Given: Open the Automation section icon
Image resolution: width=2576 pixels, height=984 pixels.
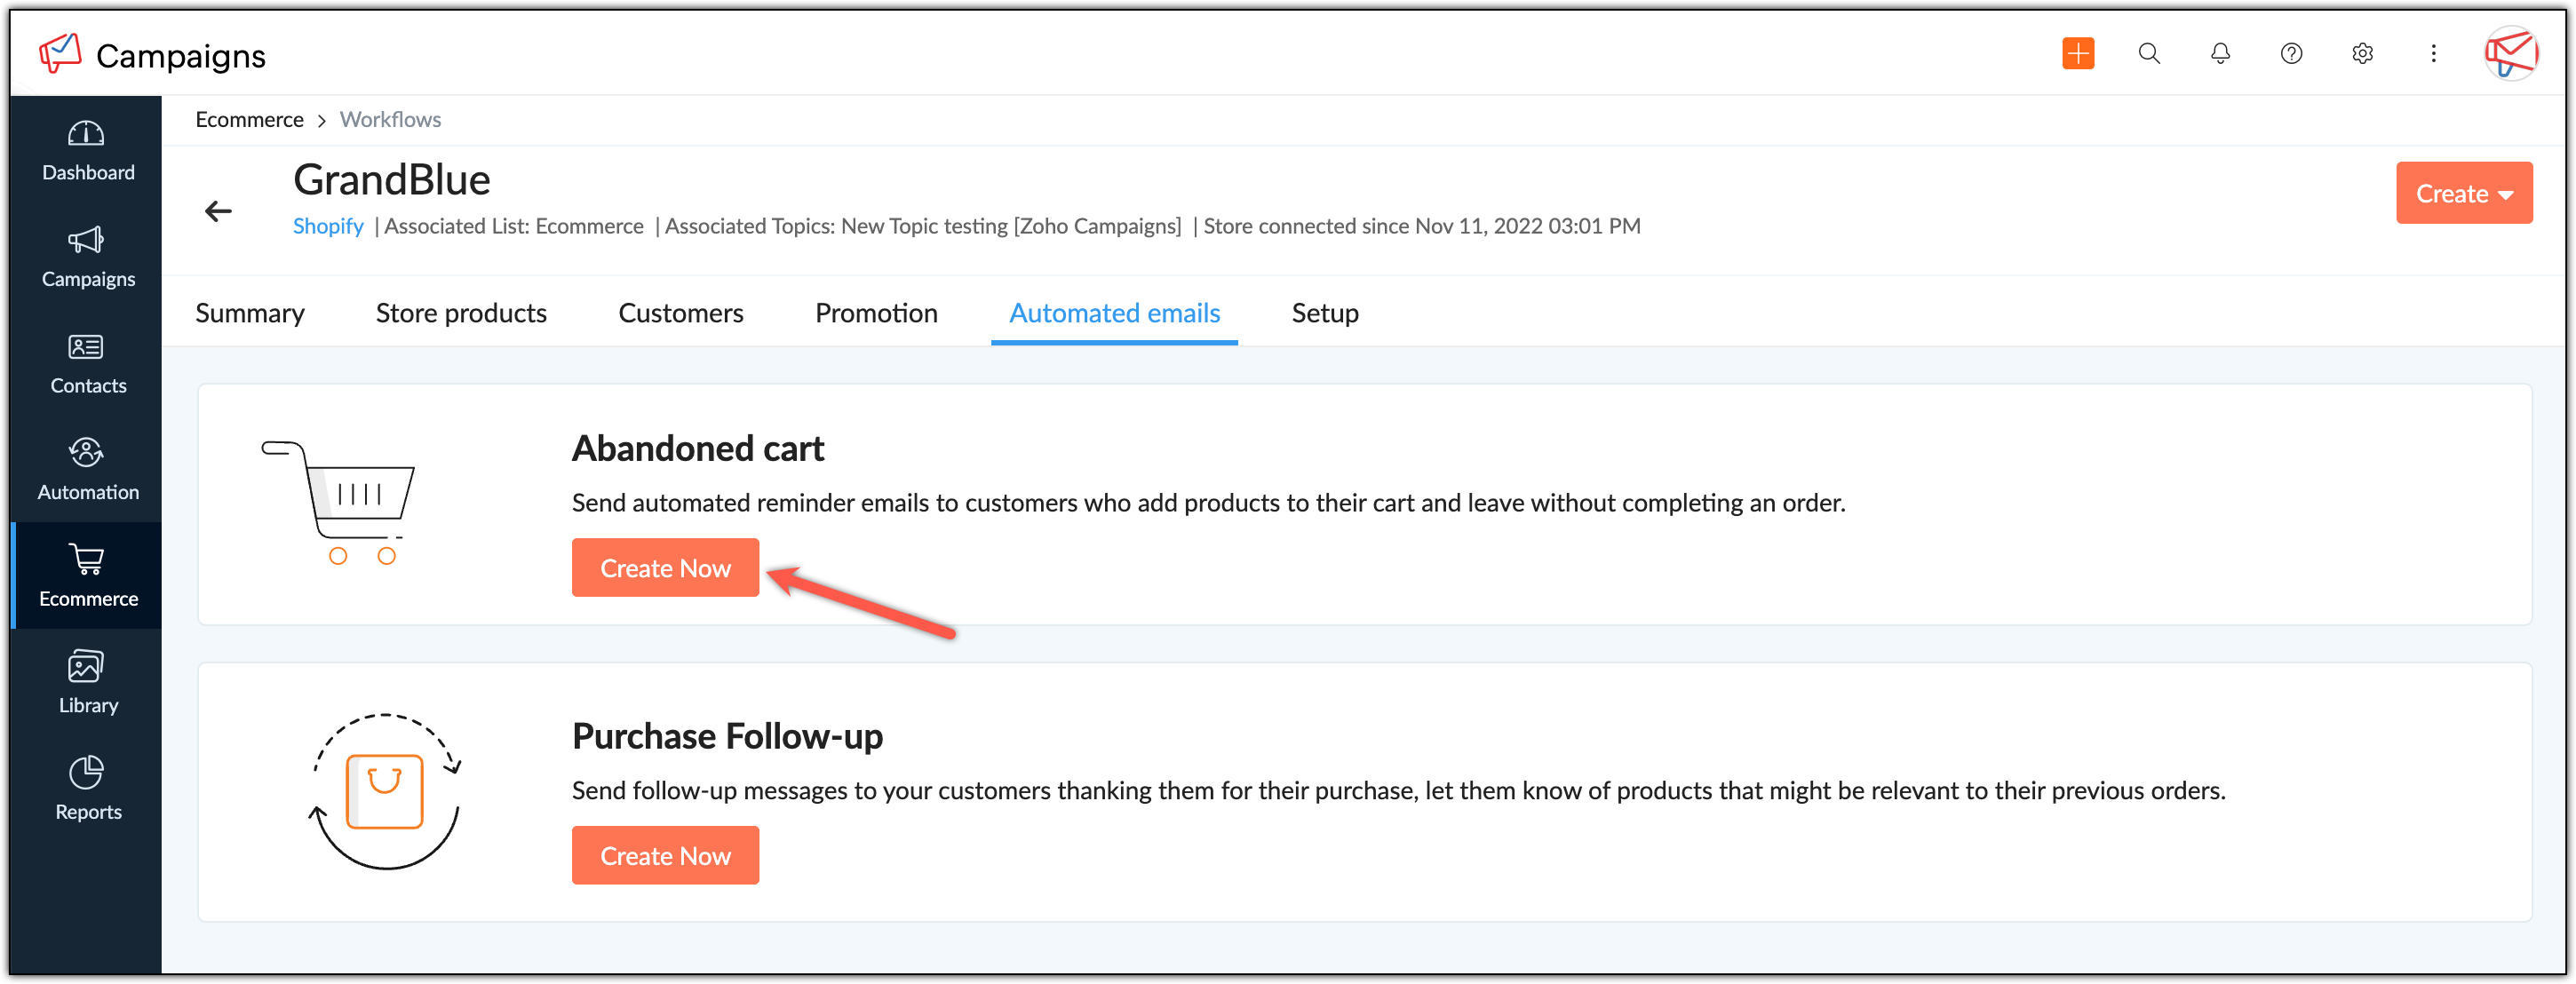Looking at the screenshot, I should [86, 453].
